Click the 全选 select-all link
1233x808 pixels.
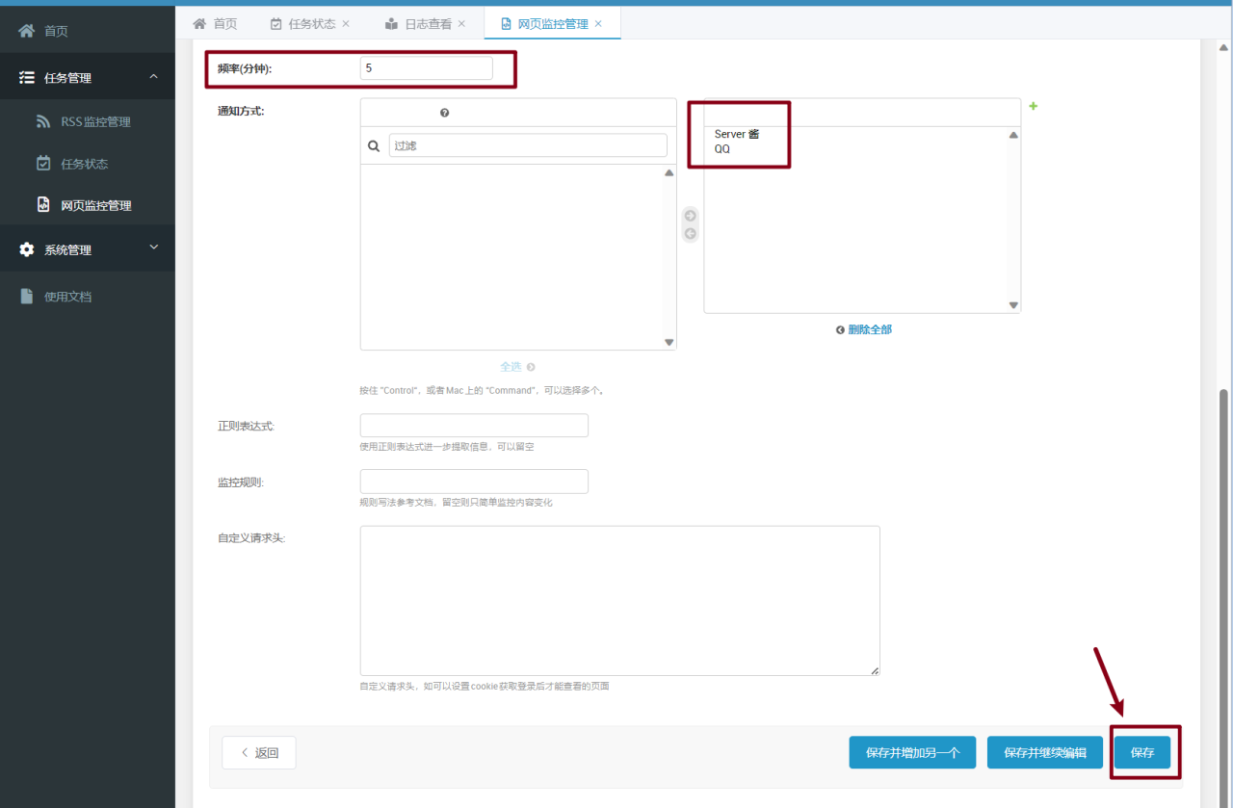coord(511,367)
